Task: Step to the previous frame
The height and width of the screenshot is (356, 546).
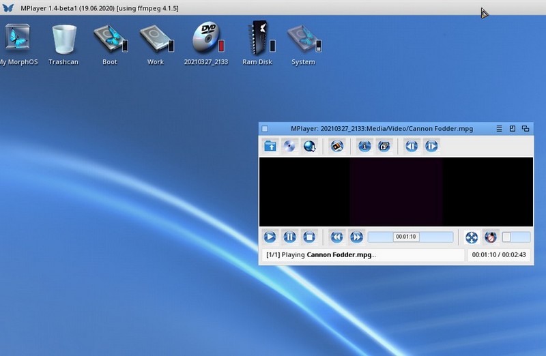Action: click(411, 146)
